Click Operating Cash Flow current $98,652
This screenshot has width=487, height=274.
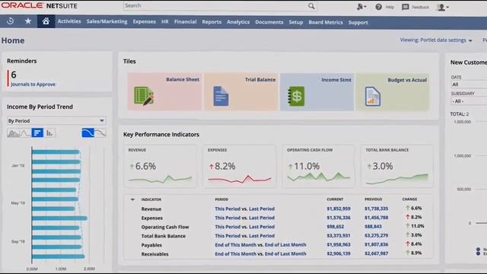336,227
